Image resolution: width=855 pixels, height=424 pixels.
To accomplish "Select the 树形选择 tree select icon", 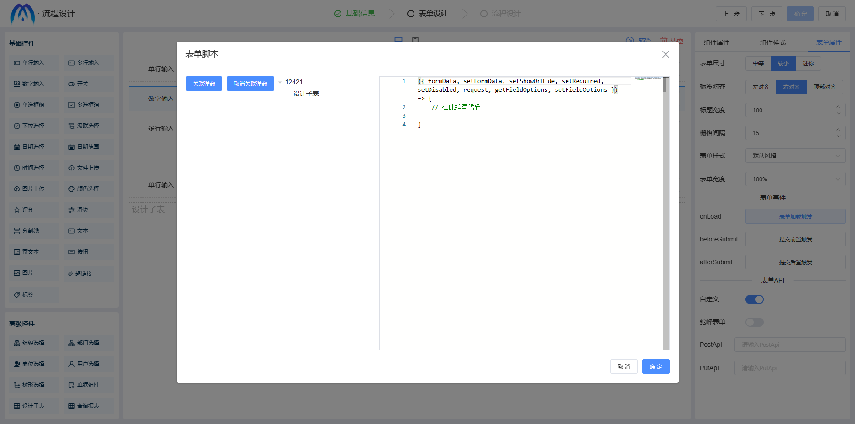I will [x=17, y=385].
